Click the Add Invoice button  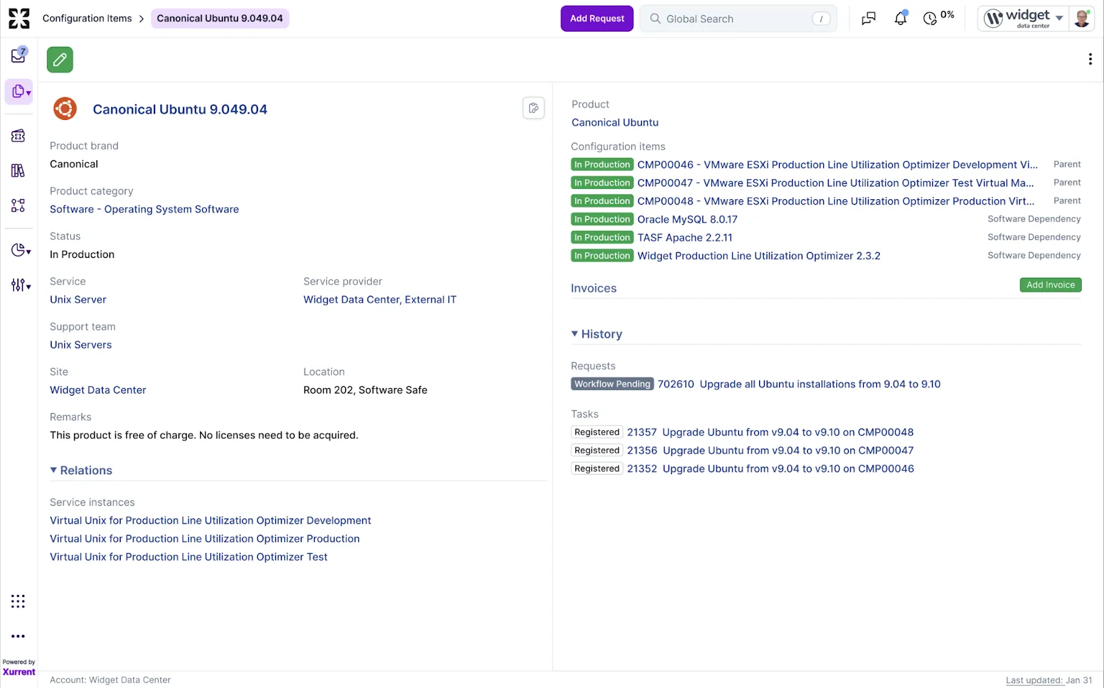[x=1050, y=285]
